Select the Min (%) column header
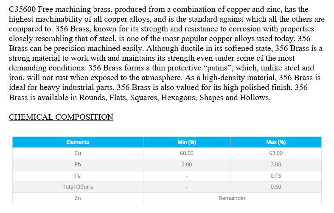Image resolution: width=334 pixels, height=213 pixels. coord(187,142)
